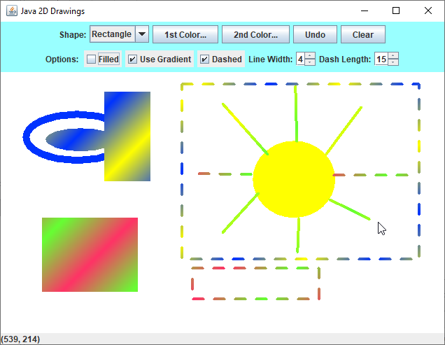Screen dimensions: 445x345
Task: Decrease Line Width with down arrow
Action: [310, 62]
